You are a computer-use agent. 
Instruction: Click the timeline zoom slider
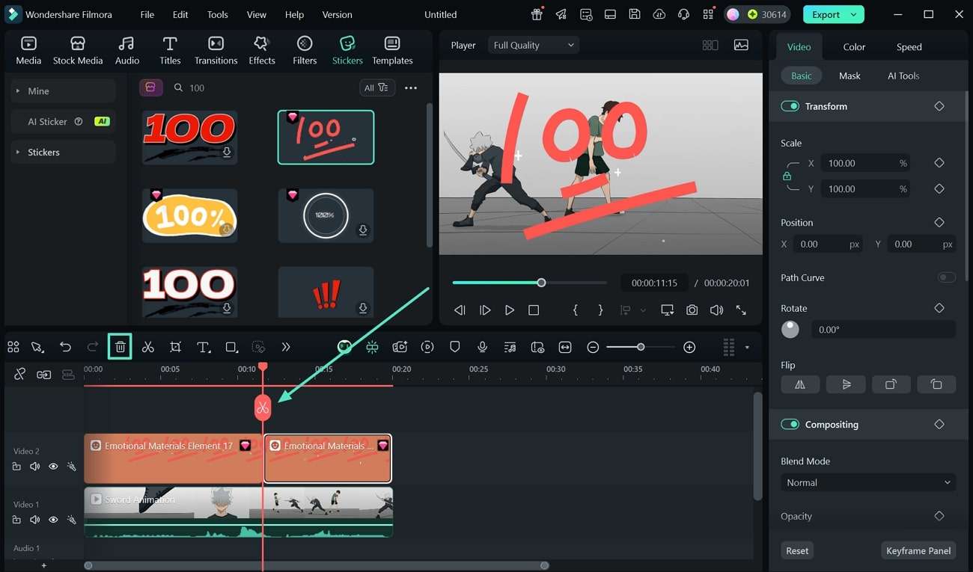[x=641, y=347]
